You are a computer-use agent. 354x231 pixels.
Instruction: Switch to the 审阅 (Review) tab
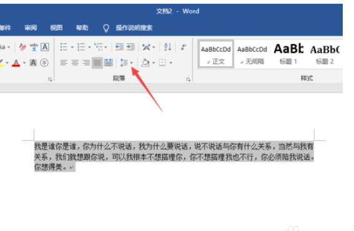click(x=31, y=28)
